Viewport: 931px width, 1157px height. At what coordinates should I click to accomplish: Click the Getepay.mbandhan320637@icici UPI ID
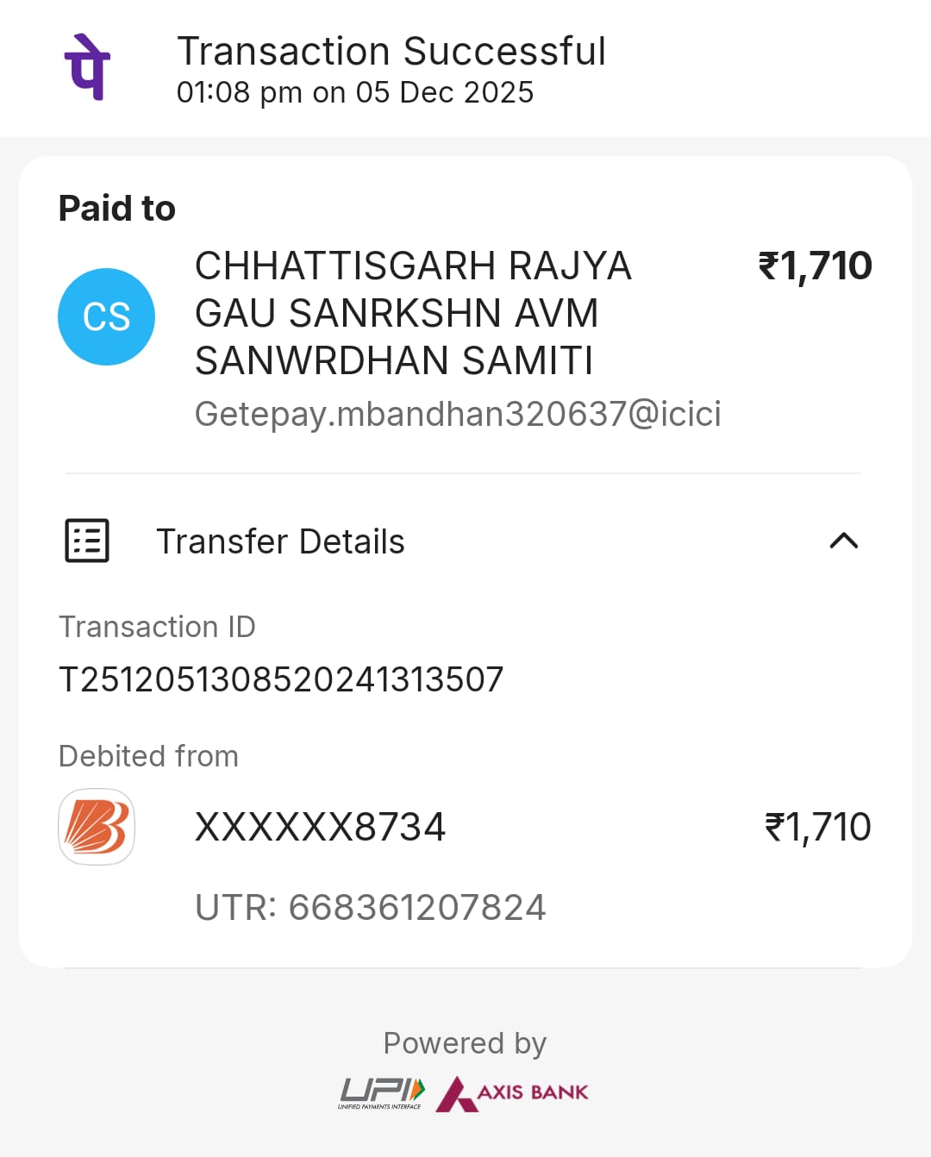coord(458,414)
